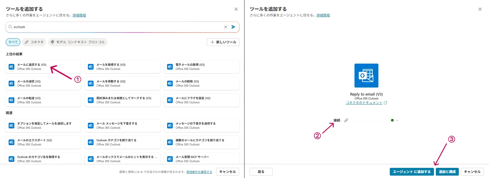The image size is (489, 178).
Task: Click the Outlook icon on メールの削除 (V2) card
Action: click(170, 84)
